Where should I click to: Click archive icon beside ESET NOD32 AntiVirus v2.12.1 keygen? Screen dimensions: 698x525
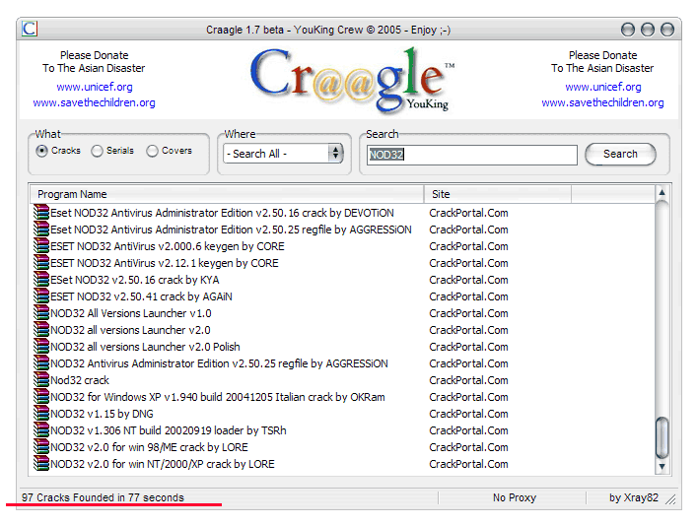41,262
